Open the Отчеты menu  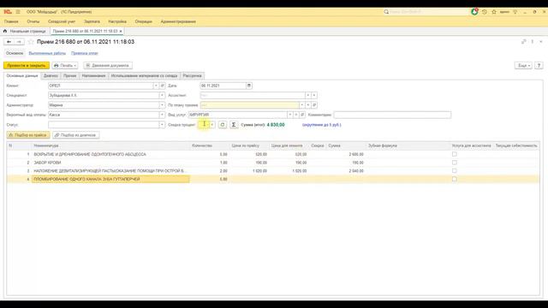pyautogui.click(x=33, y=21)
